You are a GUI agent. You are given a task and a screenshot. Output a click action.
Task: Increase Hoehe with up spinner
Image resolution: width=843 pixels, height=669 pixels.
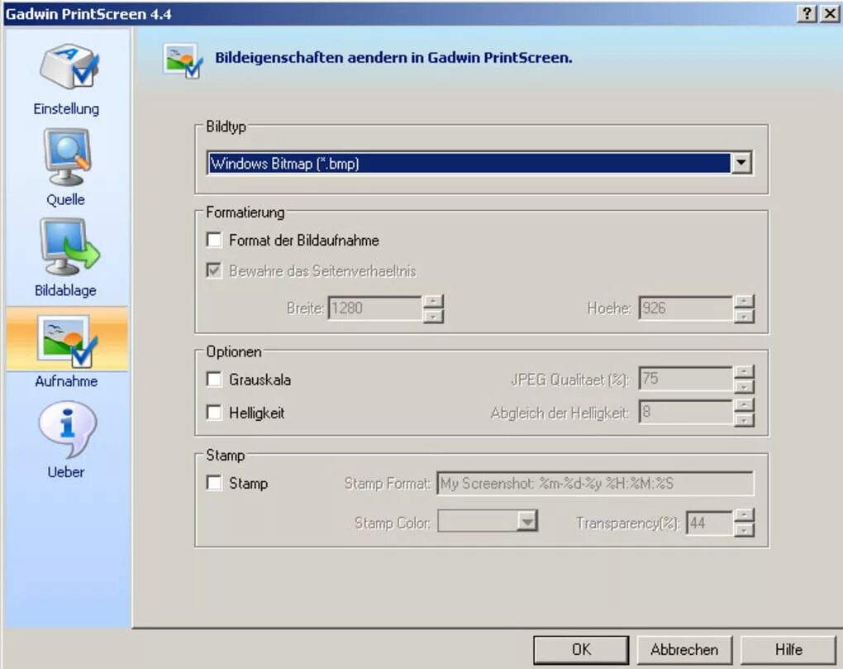click(744, 301)
